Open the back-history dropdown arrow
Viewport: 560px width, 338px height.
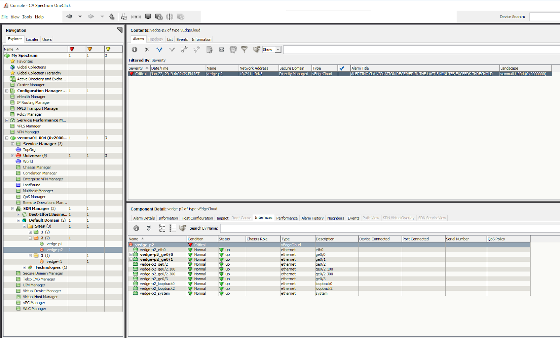tap(80, 16)
